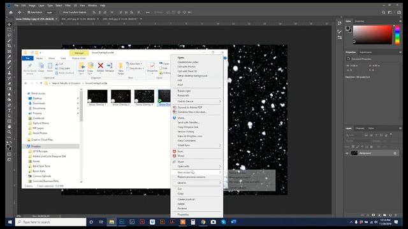Open File Explorer from the taskbar
The height and width of the screenshot is (229, 408).
tap(112, 222)
